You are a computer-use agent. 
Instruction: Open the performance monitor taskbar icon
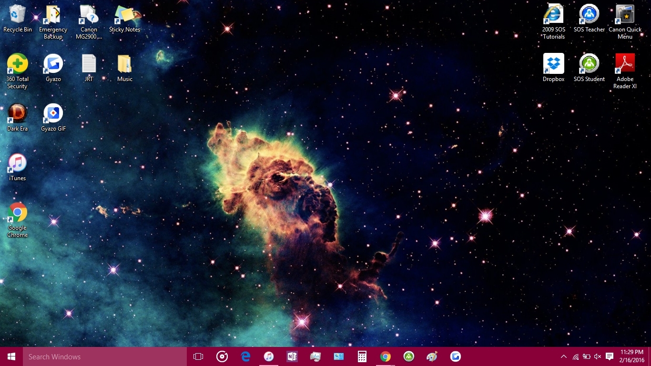315,356
